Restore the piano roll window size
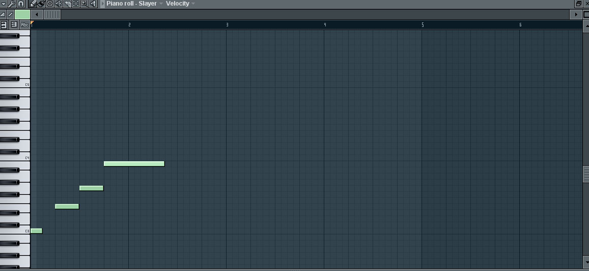 click(578, 4)
